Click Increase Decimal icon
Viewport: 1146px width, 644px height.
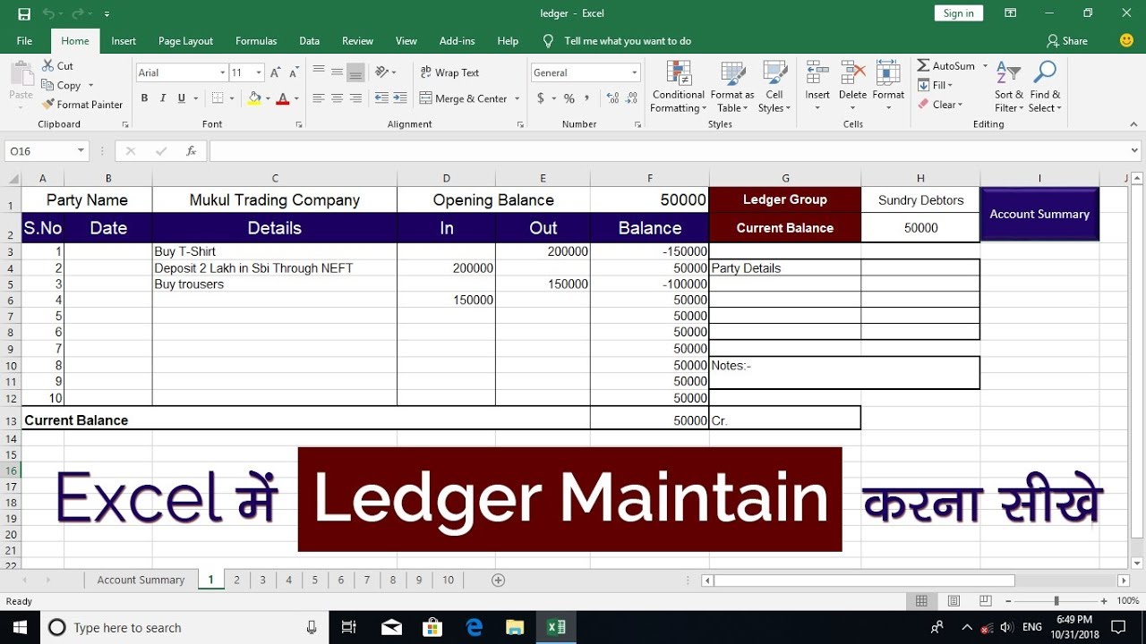(x=612, y=98)
